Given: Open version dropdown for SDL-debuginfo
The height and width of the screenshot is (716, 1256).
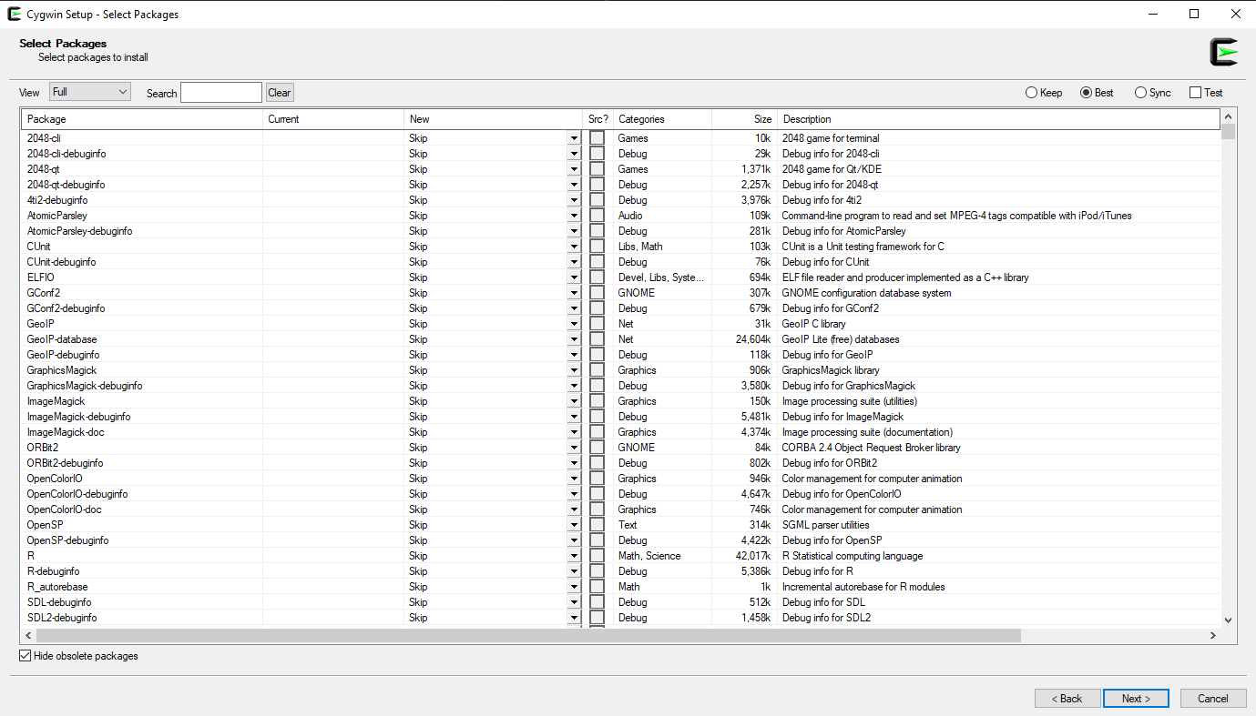Looking at the screenshot, I should [x=574, y=602].
